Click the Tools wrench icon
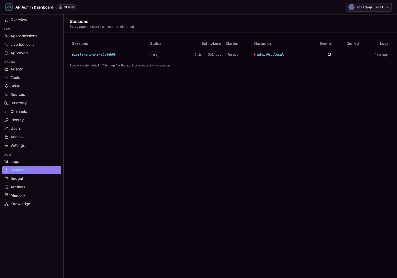Image resolution: width=397 pixels, height=278 pixels. (6, 78)
